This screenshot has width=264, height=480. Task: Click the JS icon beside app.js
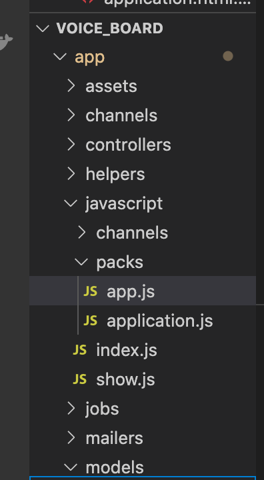tap(91, 291)
